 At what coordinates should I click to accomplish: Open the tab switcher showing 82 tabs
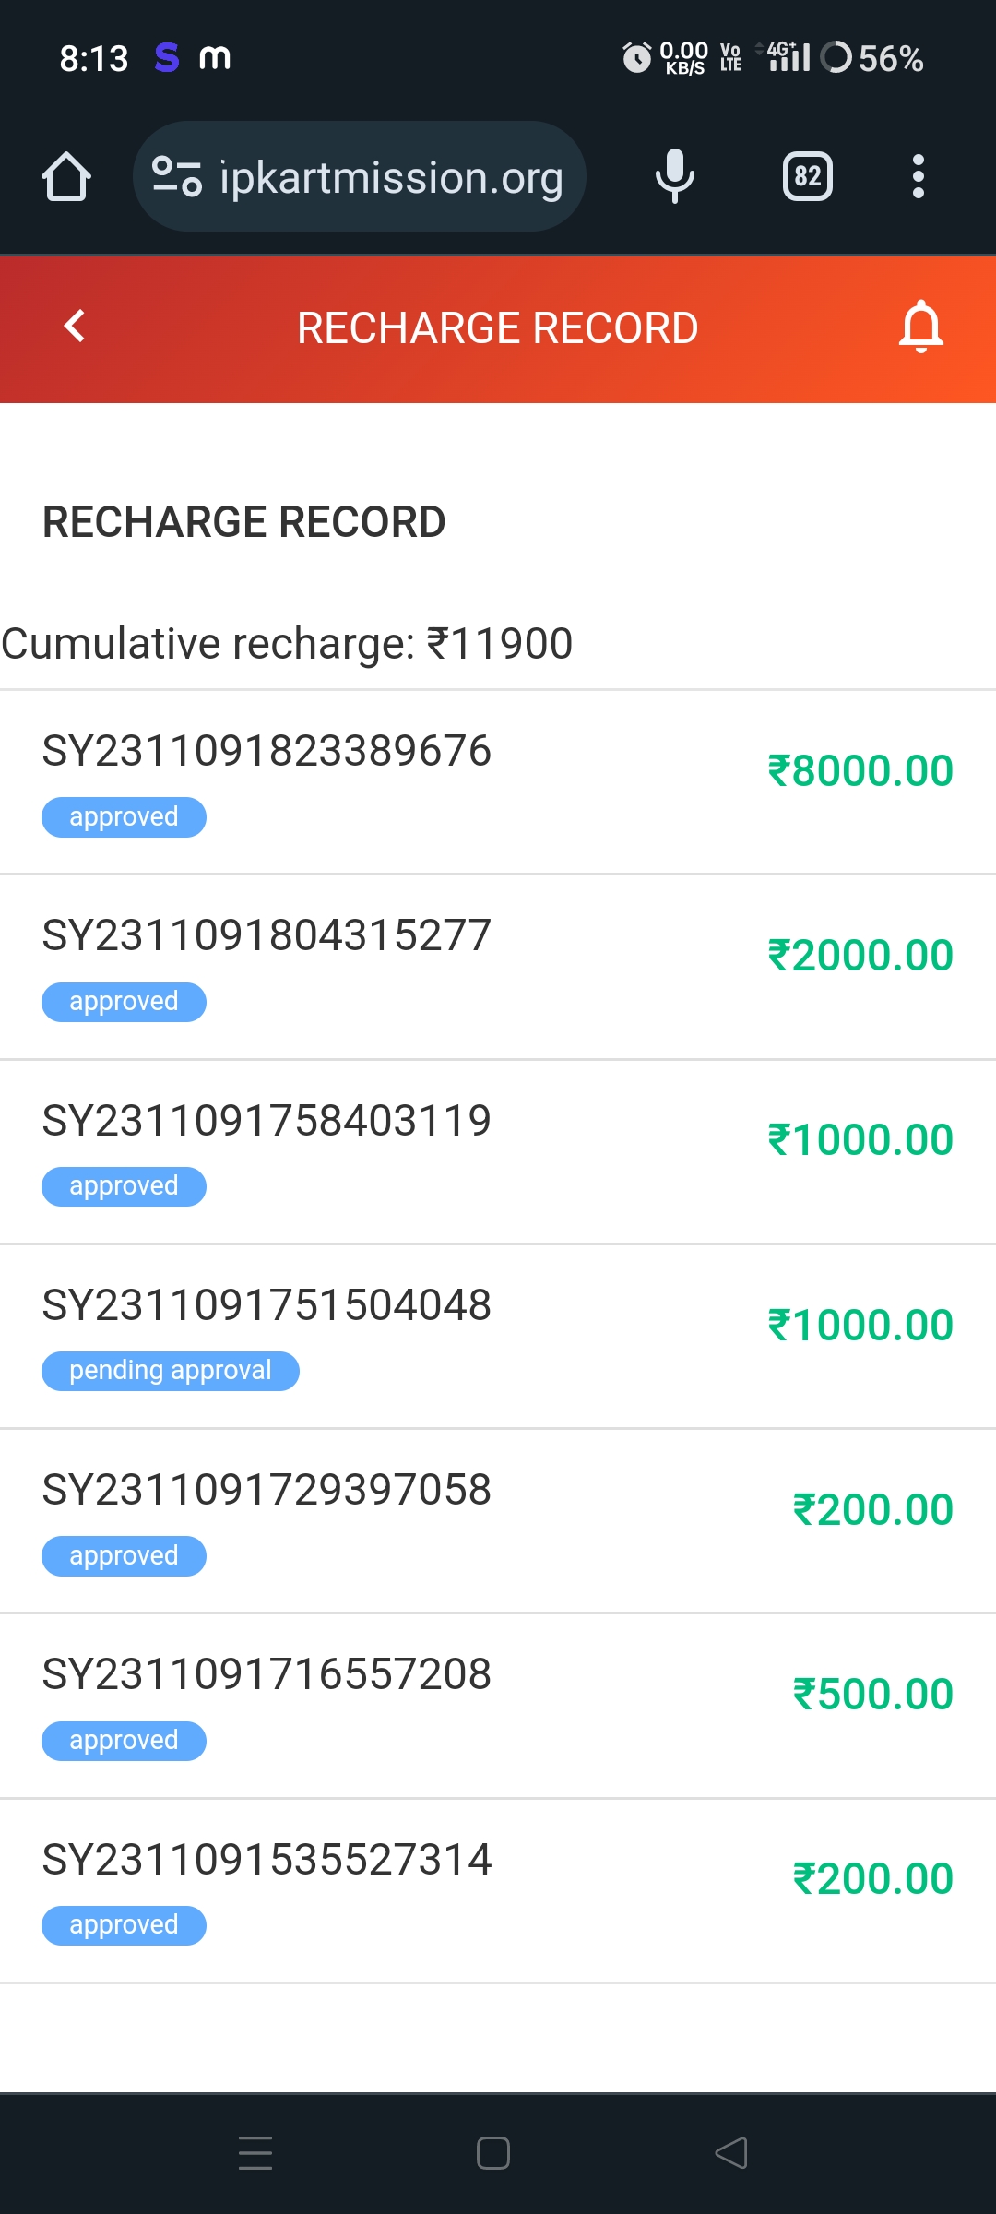click(x=807, y=176)
